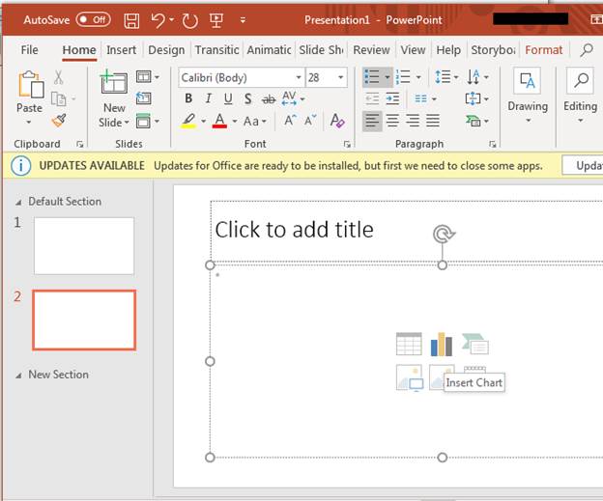603x501 pixels.
Task: Click the Insert Chart bar icon
Action: pyautogui.click(x=442, y=345)
